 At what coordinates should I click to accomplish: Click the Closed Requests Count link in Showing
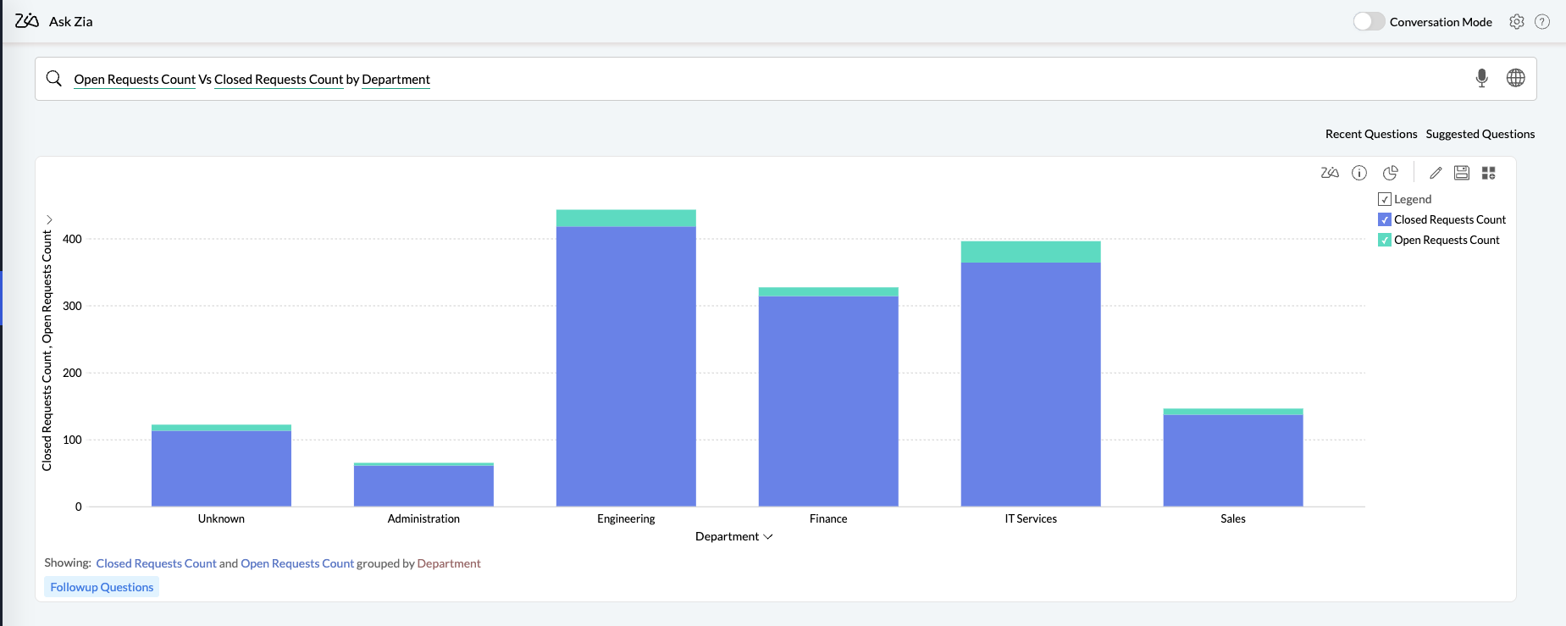(x=156, y=563)
